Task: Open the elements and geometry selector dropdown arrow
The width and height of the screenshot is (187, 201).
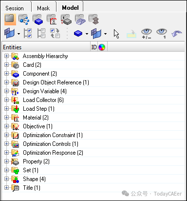Action: (x=19, y=34)
